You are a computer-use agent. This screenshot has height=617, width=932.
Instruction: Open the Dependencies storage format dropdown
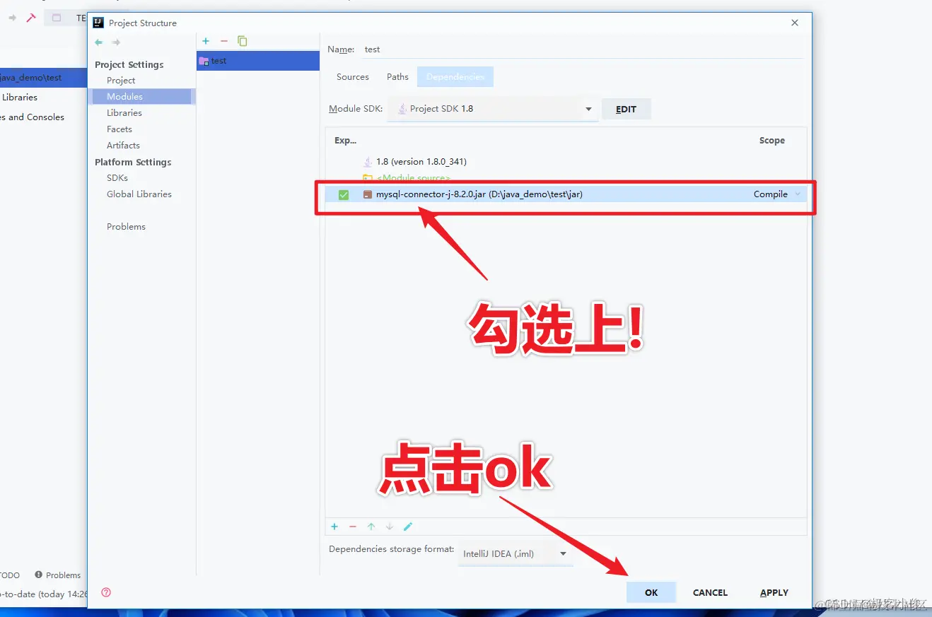click(x=515, y=554)
